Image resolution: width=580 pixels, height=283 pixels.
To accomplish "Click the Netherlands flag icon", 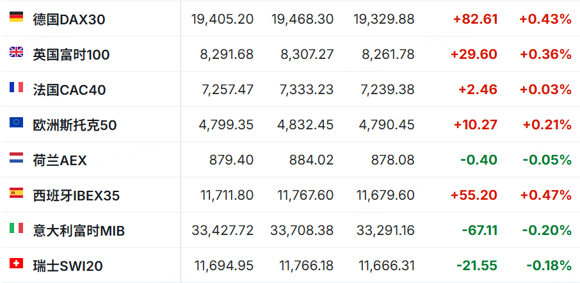I will [x=16, y=158].
